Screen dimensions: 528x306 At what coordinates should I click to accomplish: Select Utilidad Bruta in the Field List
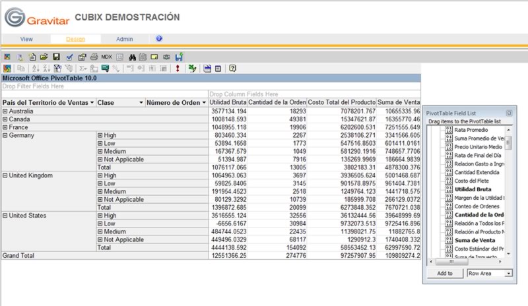click(x=473, y=189)
